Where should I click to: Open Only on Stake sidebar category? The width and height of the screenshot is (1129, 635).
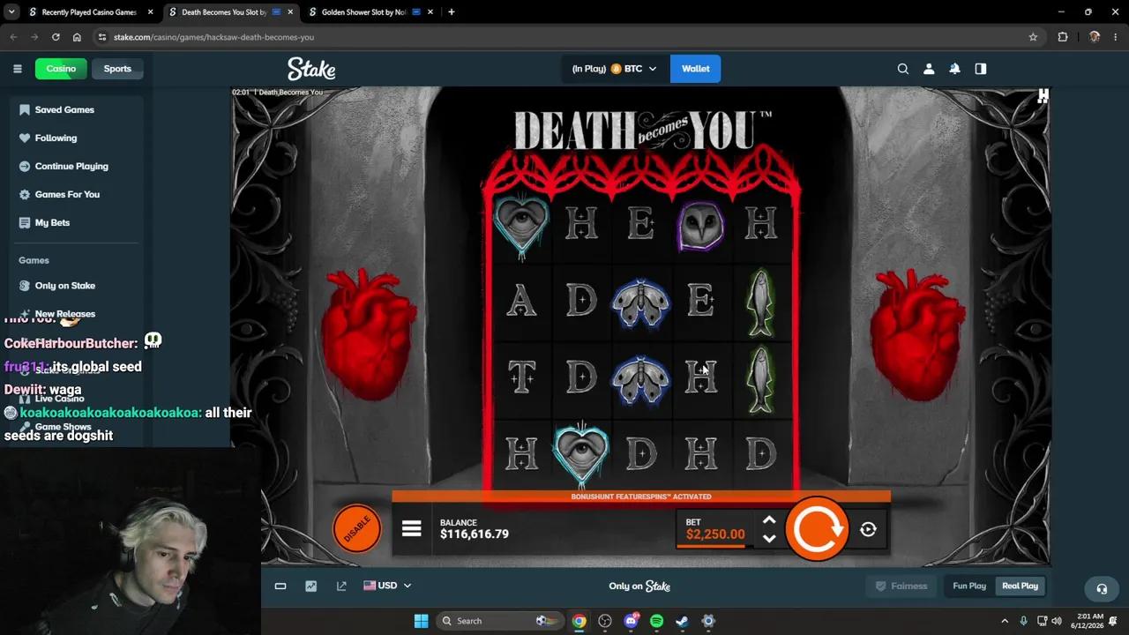coord(64,286)
